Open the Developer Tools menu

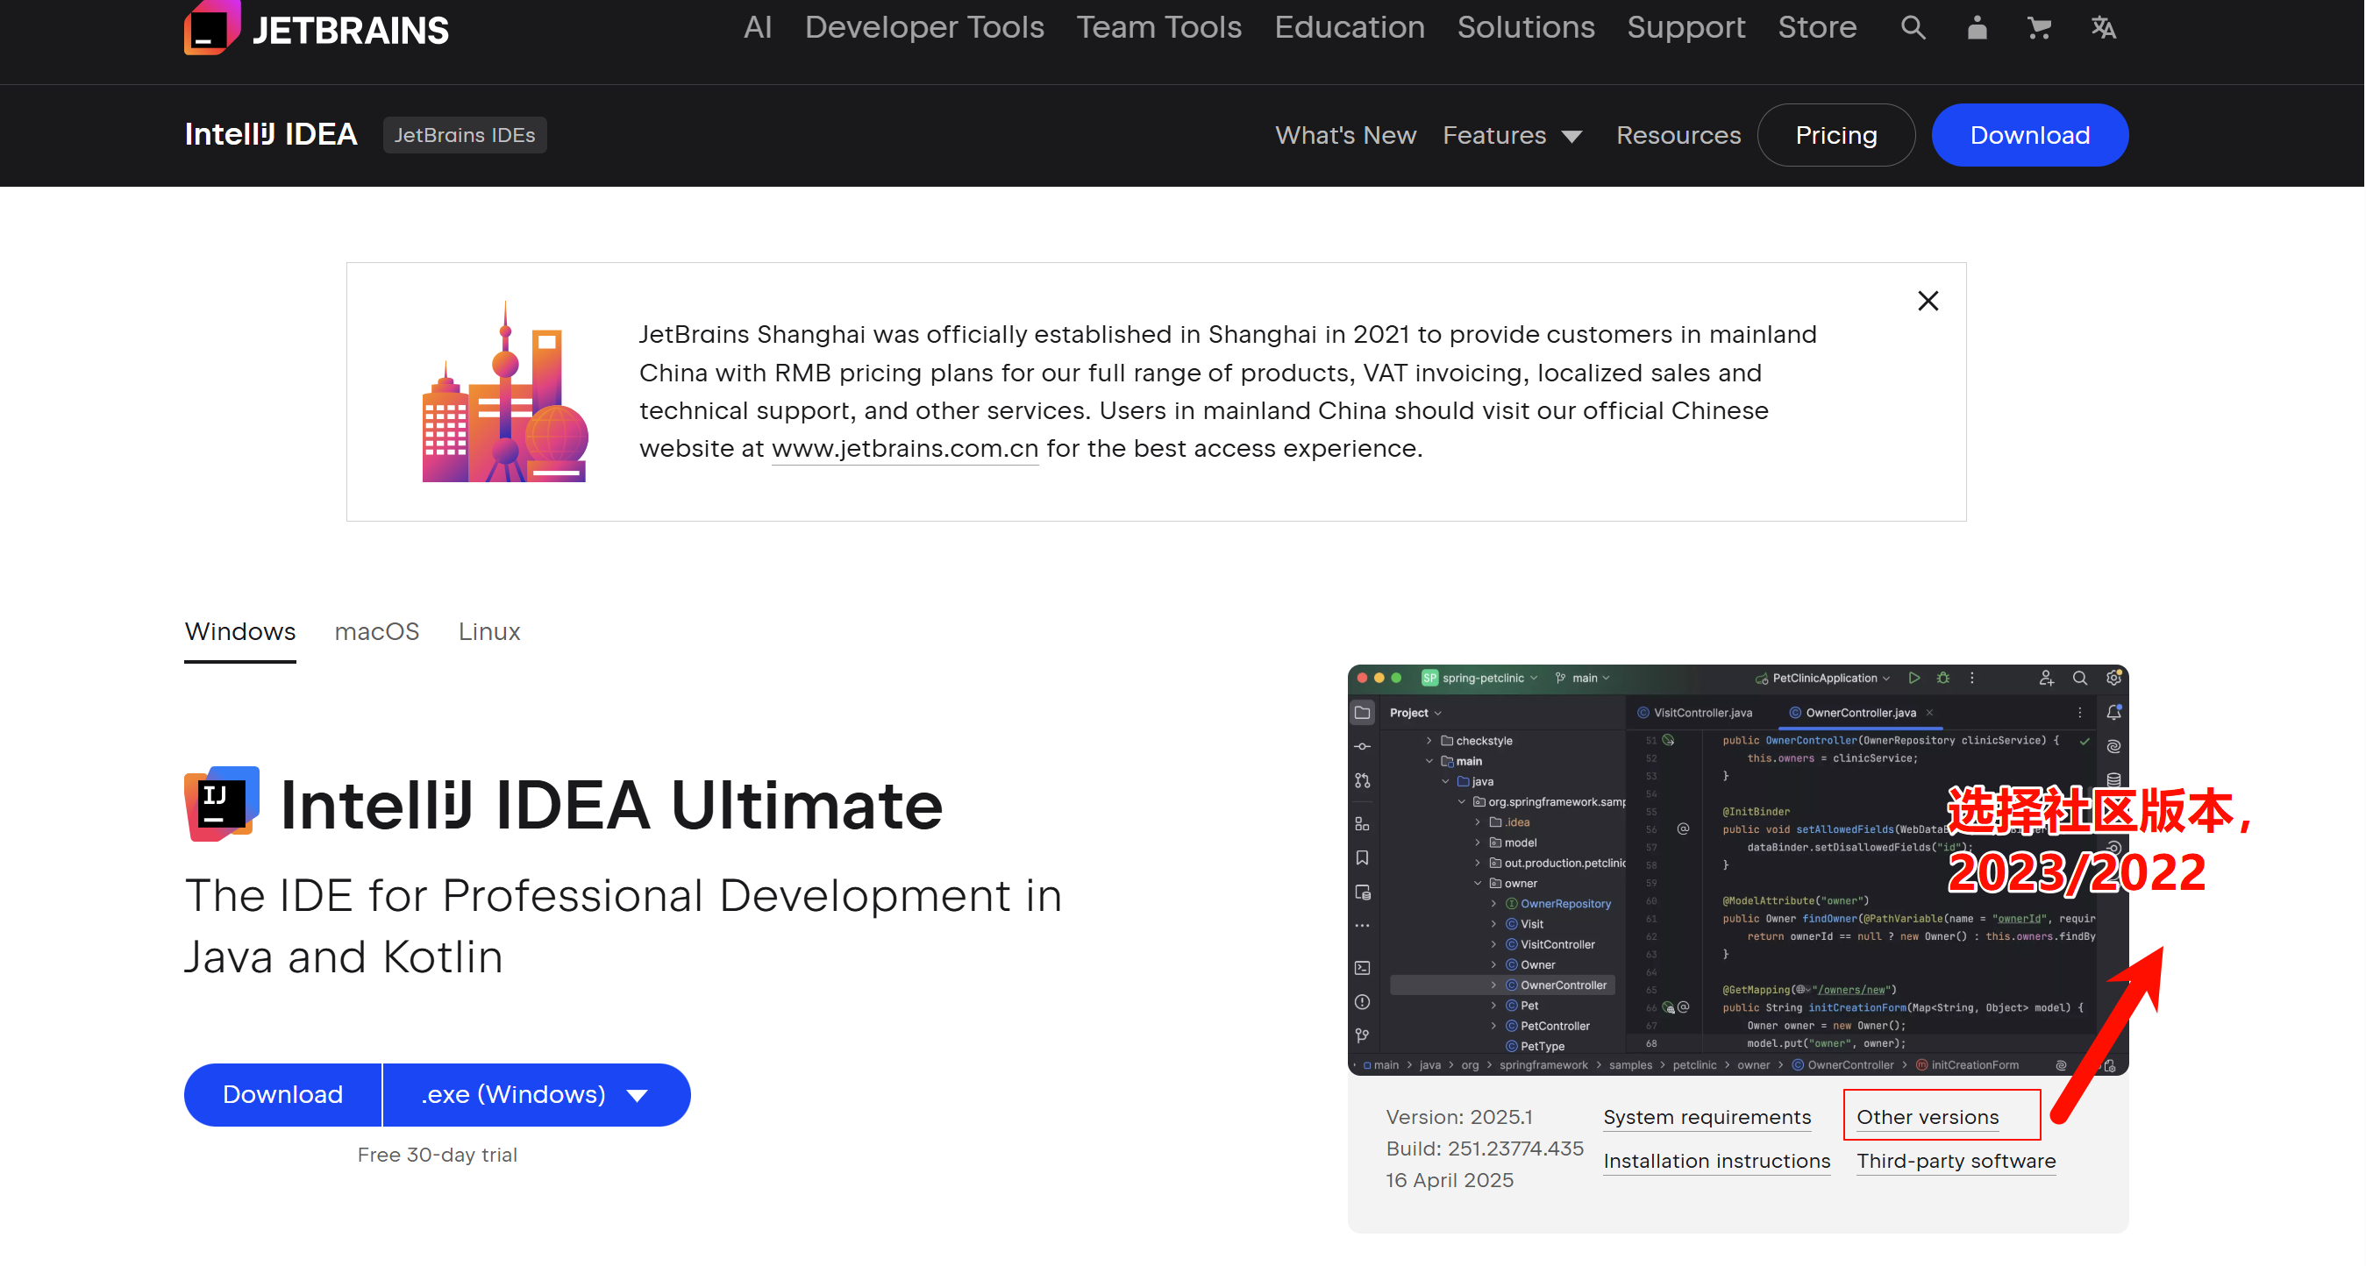[x=924, y=27]
